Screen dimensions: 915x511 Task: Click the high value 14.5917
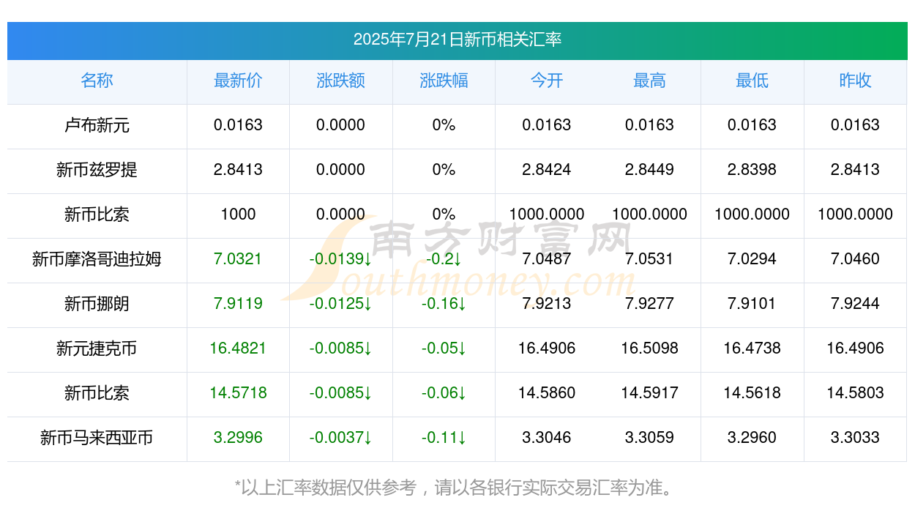click(x=649, y=393)
